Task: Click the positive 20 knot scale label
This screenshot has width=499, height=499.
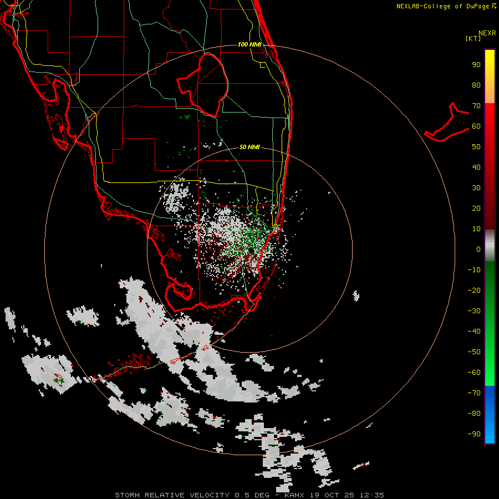Action: 476,208
